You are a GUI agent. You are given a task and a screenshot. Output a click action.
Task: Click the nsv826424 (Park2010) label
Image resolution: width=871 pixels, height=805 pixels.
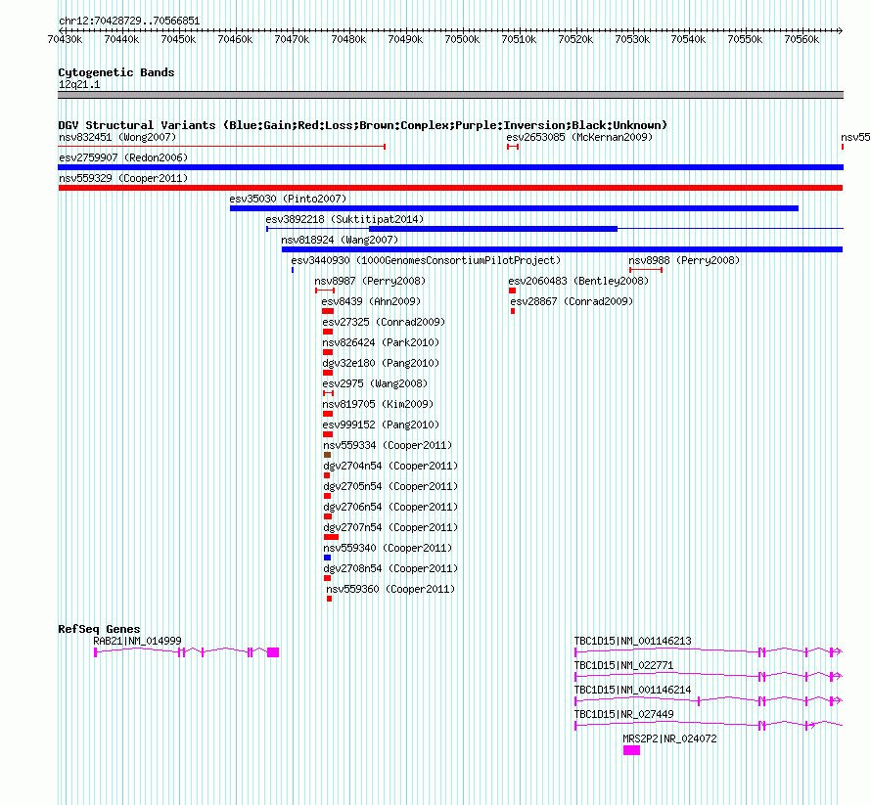(x=381, y=342)
